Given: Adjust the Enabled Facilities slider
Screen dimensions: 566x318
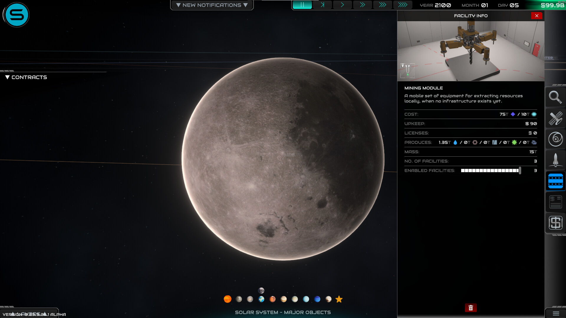Looking at the screenshot, I should (x=519, y=170).
